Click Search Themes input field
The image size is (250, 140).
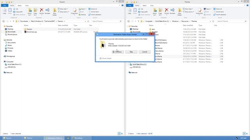232,21
